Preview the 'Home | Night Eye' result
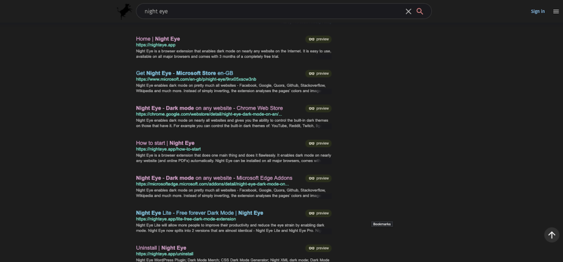The height and width of the screenshot is (262, 563). 318,39
